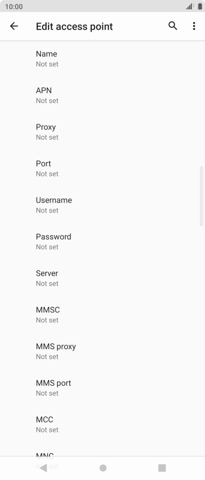Viewport: 205px width, 480px height.
Task: Open the Username setting
Action: [x=103, y=205]
